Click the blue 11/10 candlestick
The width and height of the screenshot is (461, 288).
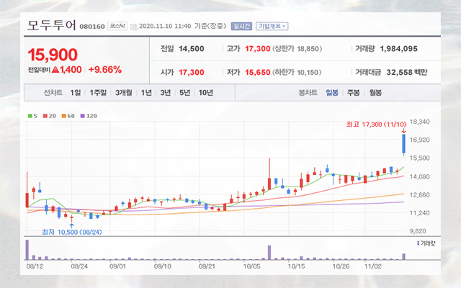point(404,144)
